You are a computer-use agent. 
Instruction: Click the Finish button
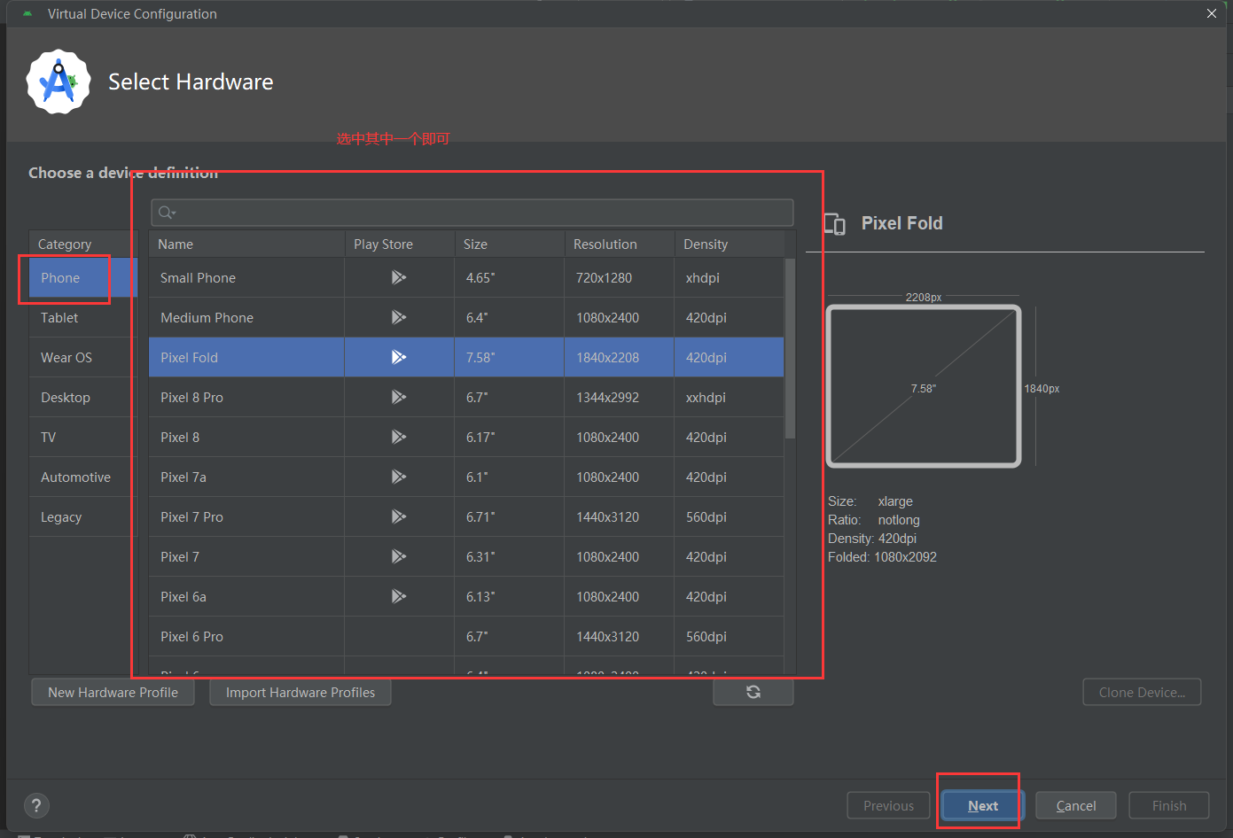1169,805
